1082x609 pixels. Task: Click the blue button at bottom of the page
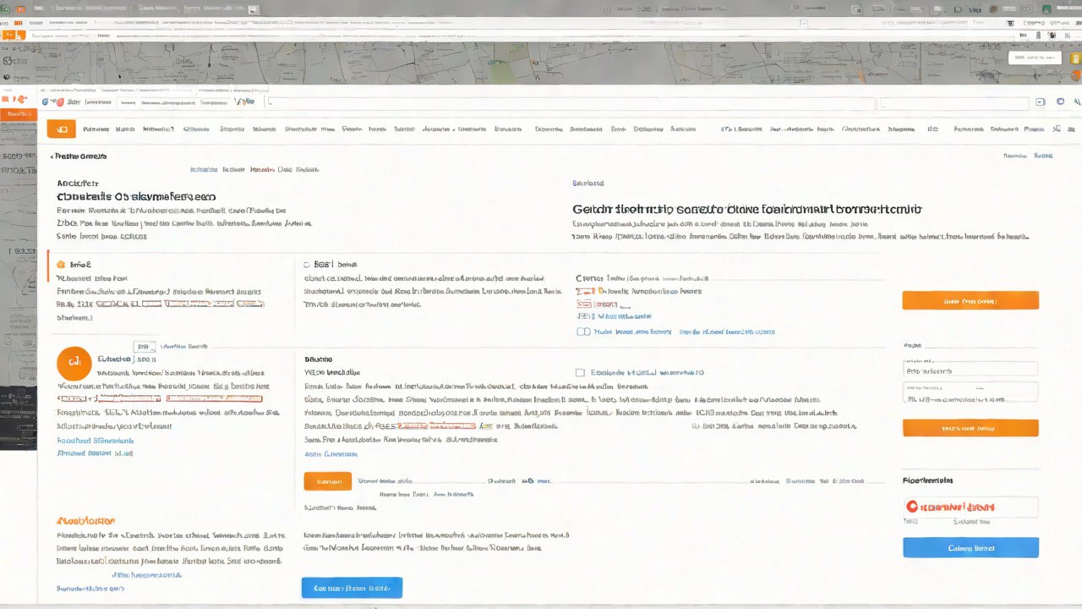pyautogui.click(x=352, y=588)
